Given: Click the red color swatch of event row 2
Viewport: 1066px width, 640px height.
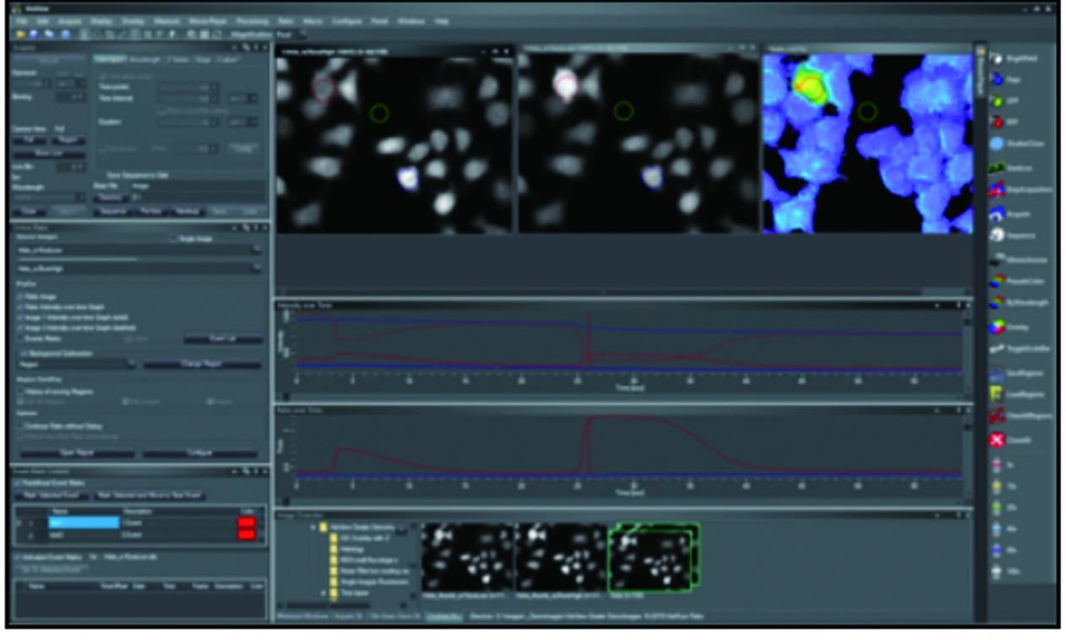Looking at the screenshot, I should tap(247, 535).
